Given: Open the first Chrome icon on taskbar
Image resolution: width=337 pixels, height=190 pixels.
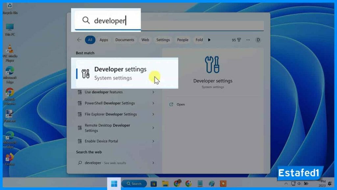Looking at the screenshot, I should point(177,183).
